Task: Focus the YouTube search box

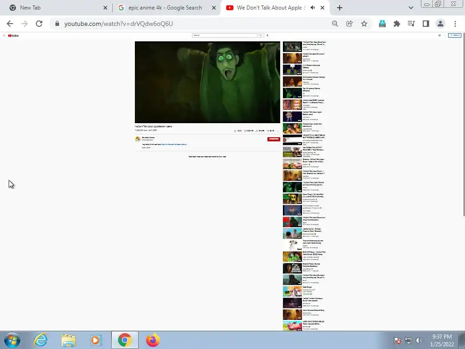Action: [x=225, y=35]
